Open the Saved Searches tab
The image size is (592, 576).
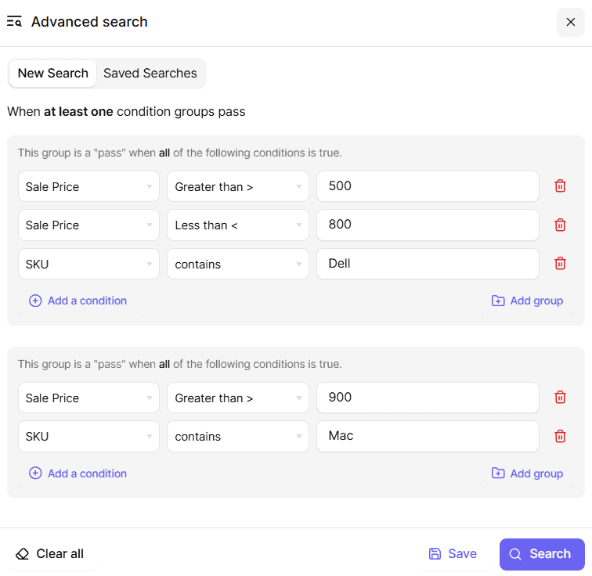(150, 74)
